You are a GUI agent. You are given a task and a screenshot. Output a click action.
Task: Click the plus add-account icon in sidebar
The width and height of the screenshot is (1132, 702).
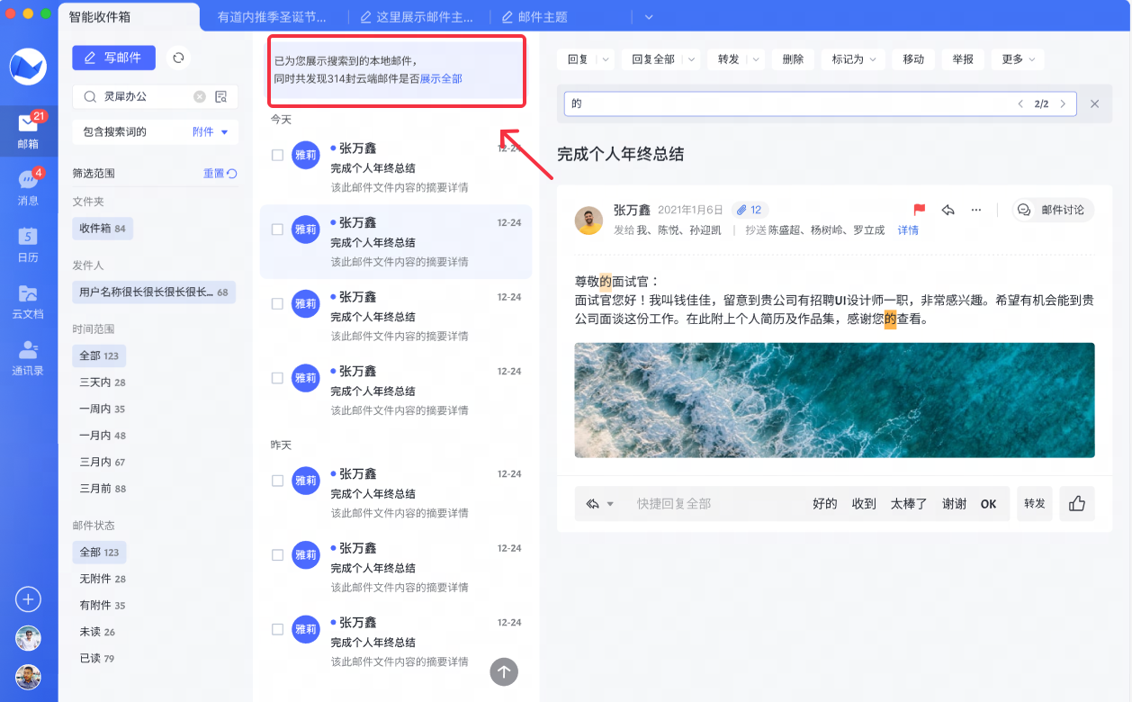pyautogui.click(x=28, y=599)
